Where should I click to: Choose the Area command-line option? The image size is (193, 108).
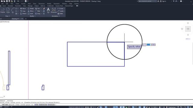[36, 105]
